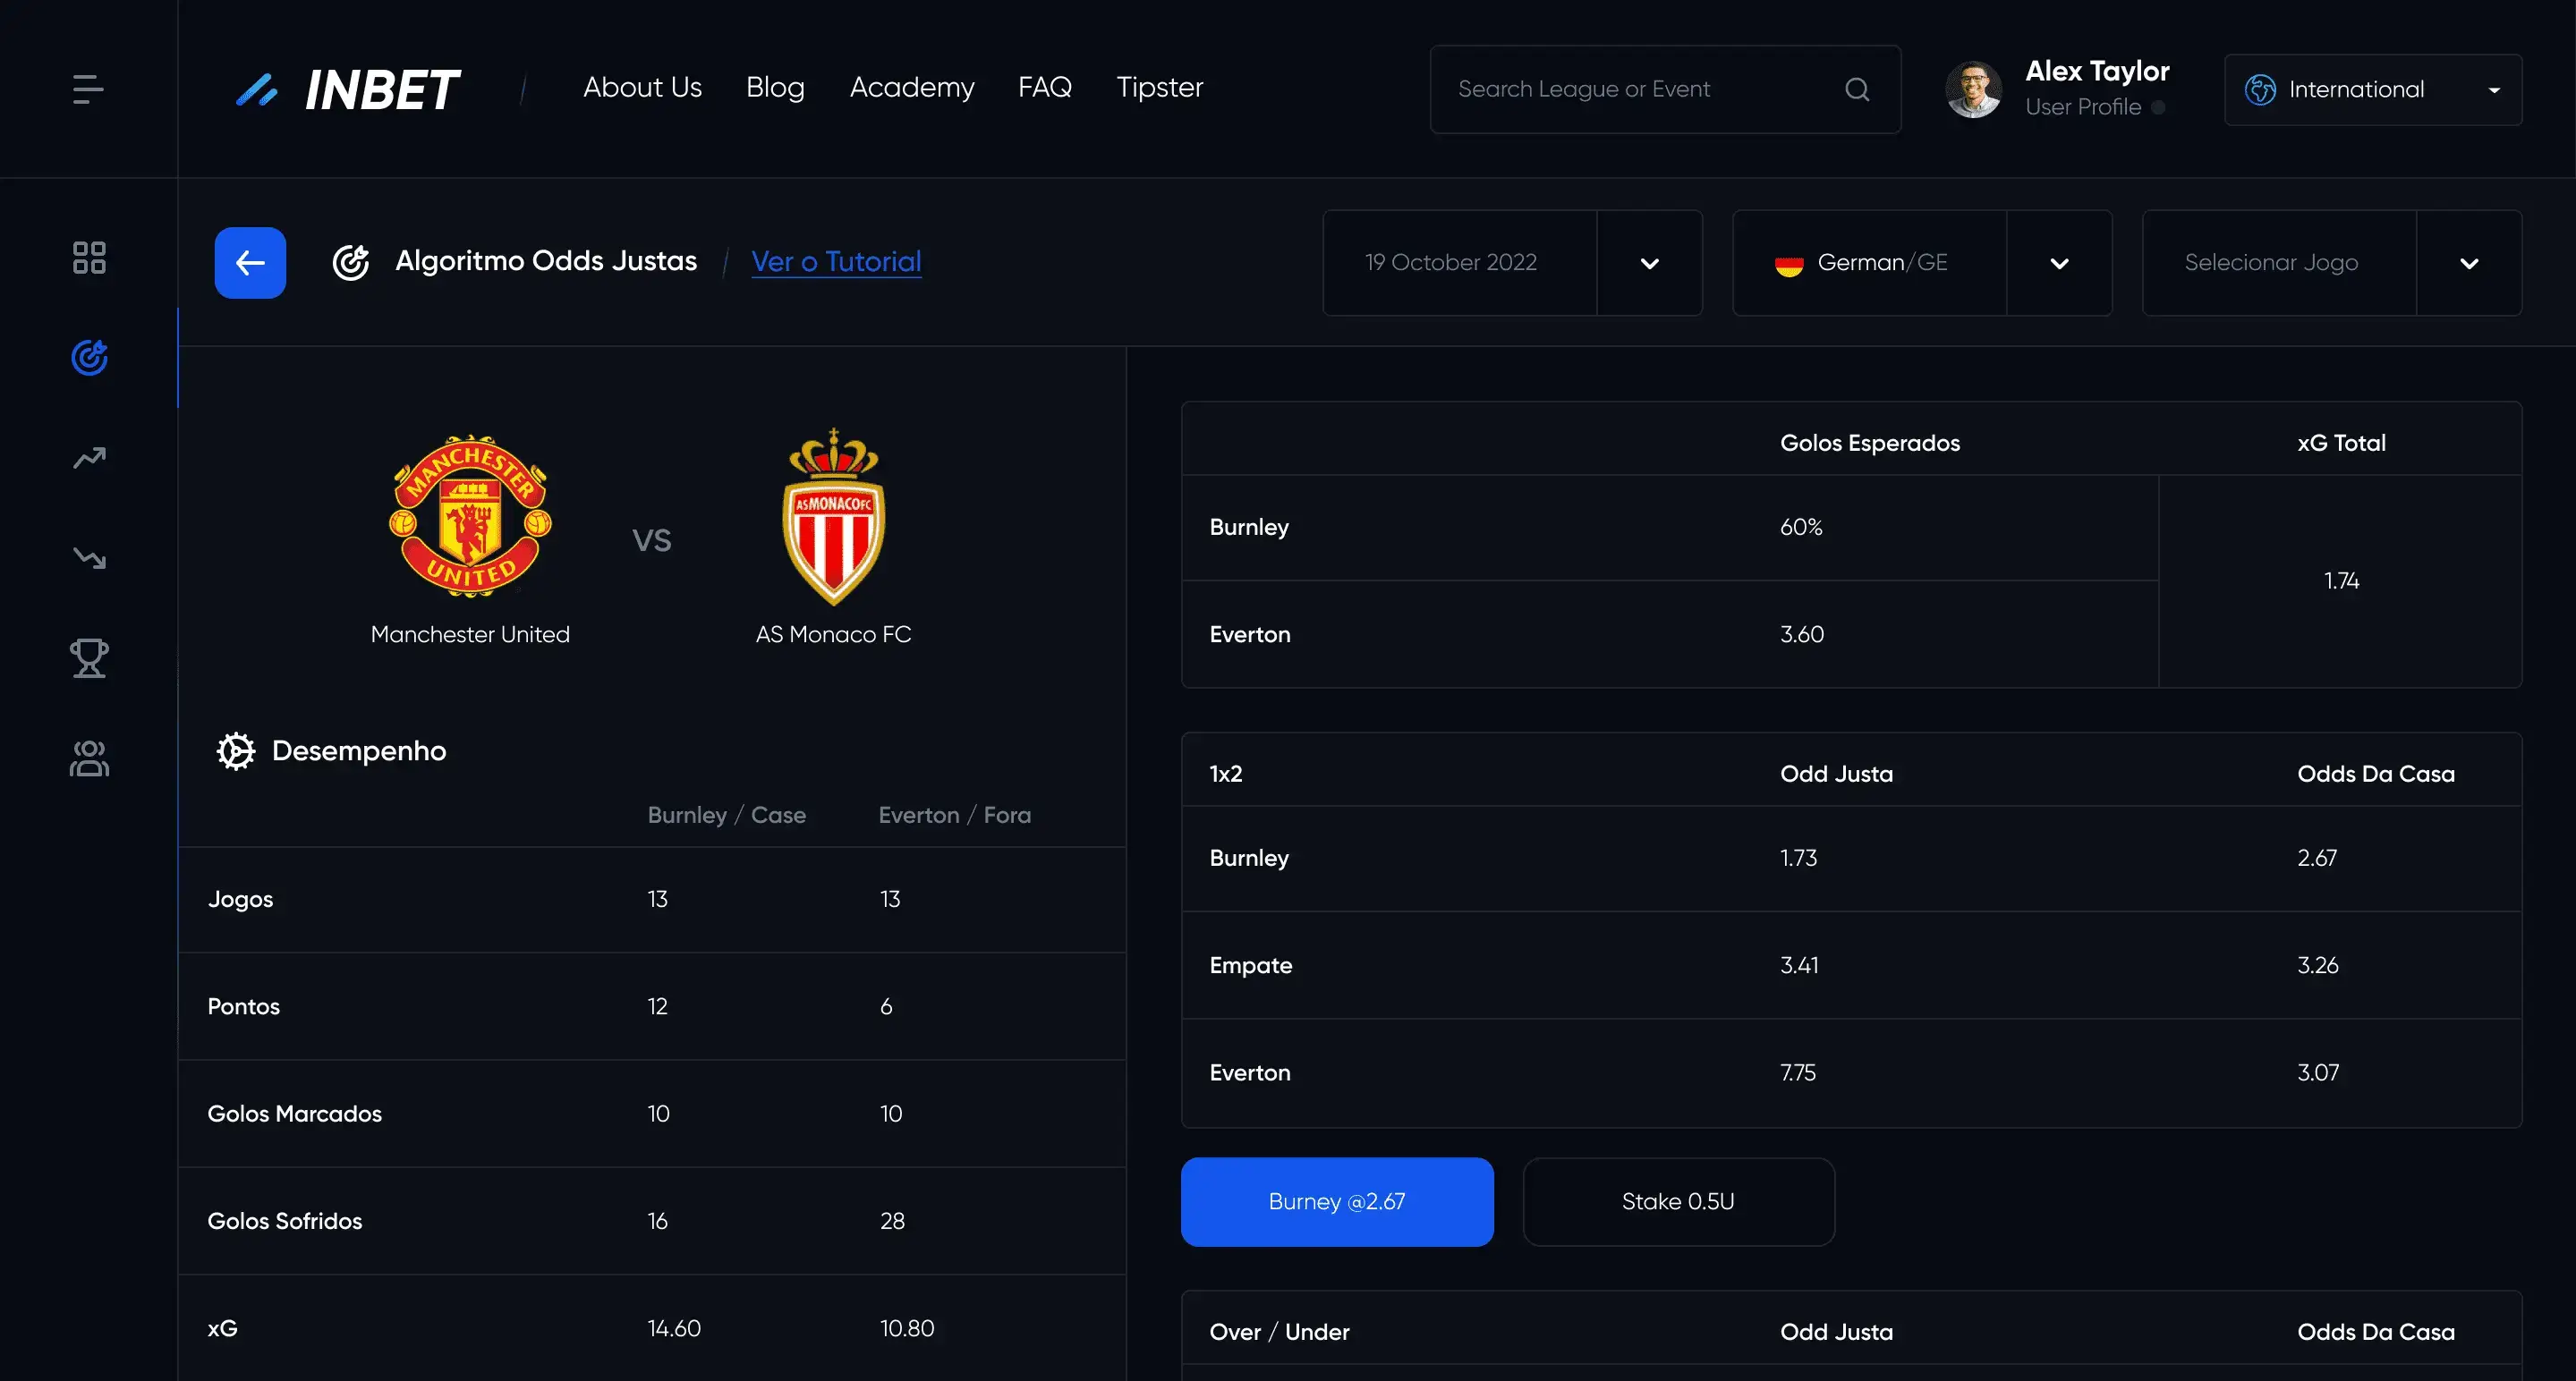
Task: Click the blue back arrow button
Action: [250, 263]
